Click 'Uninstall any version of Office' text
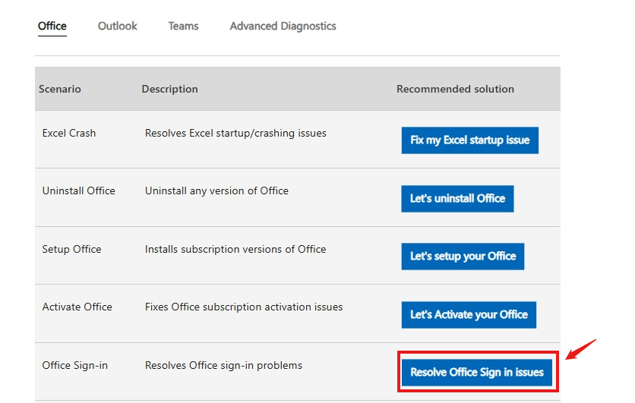Screen dimensions: 635x403 pyautogui.click(x=216, y=190)
